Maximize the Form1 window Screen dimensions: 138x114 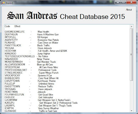[124, 2]
